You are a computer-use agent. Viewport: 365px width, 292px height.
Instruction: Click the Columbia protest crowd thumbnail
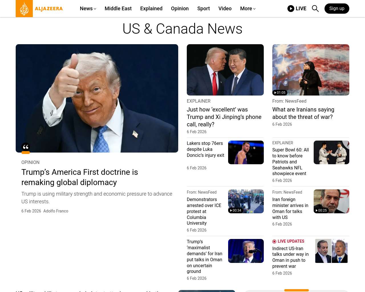click(x=246, y=201)
